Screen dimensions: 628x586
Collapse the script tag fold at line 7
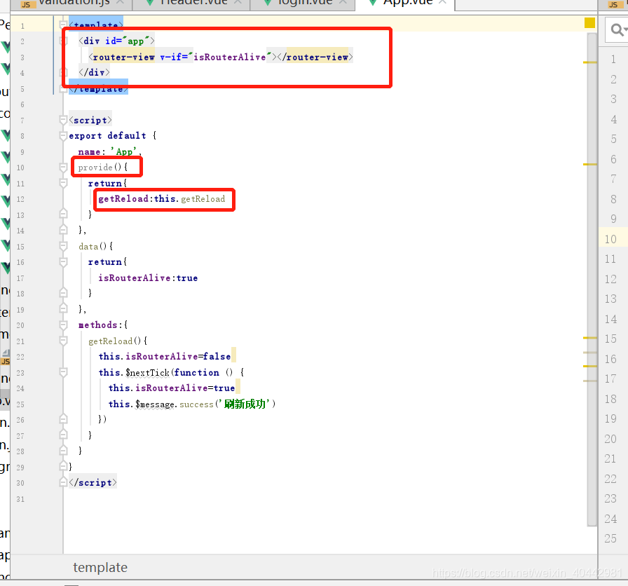pos(63,120)
